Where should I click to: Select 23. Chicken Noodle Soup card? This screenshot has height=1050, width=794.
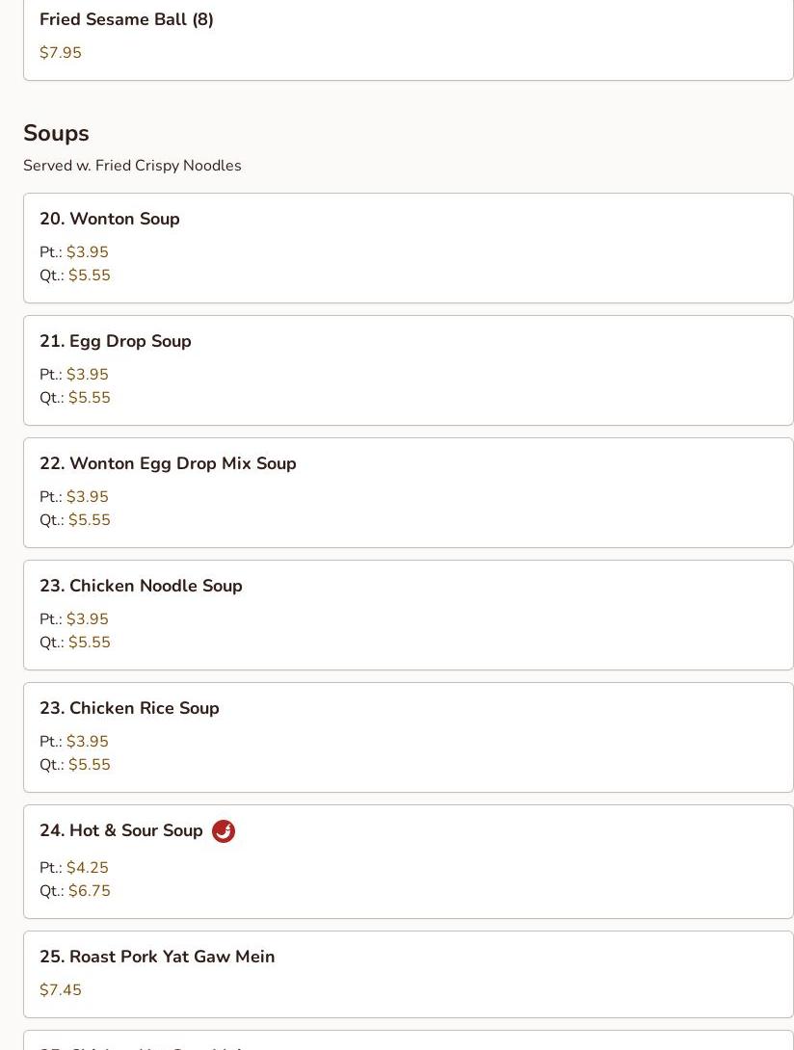(408, 615)
